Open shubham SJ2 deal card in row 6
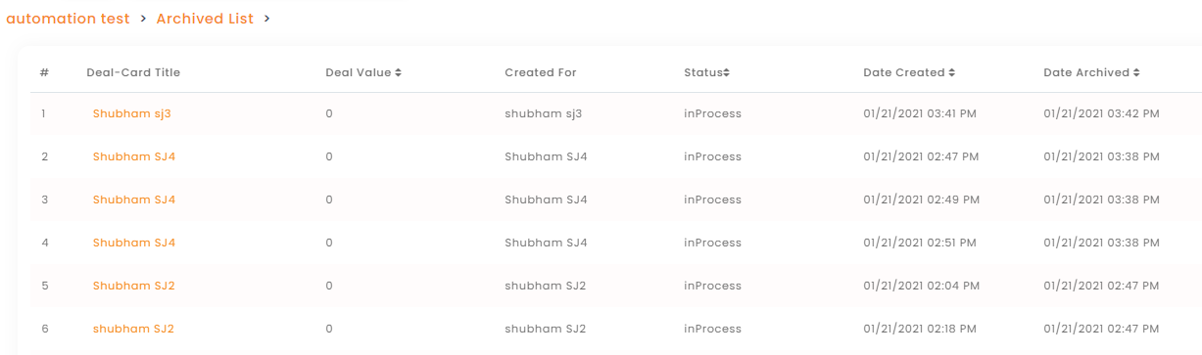The height and width of the screenshot is (355, 1202). pos(133,329)
